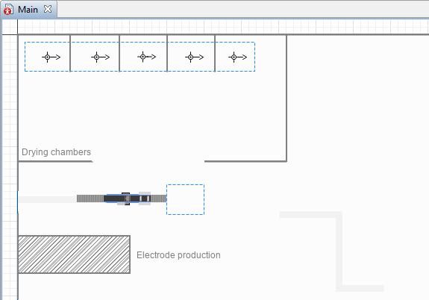Select the light gray path left of conveyor

(x=47, y=199)
